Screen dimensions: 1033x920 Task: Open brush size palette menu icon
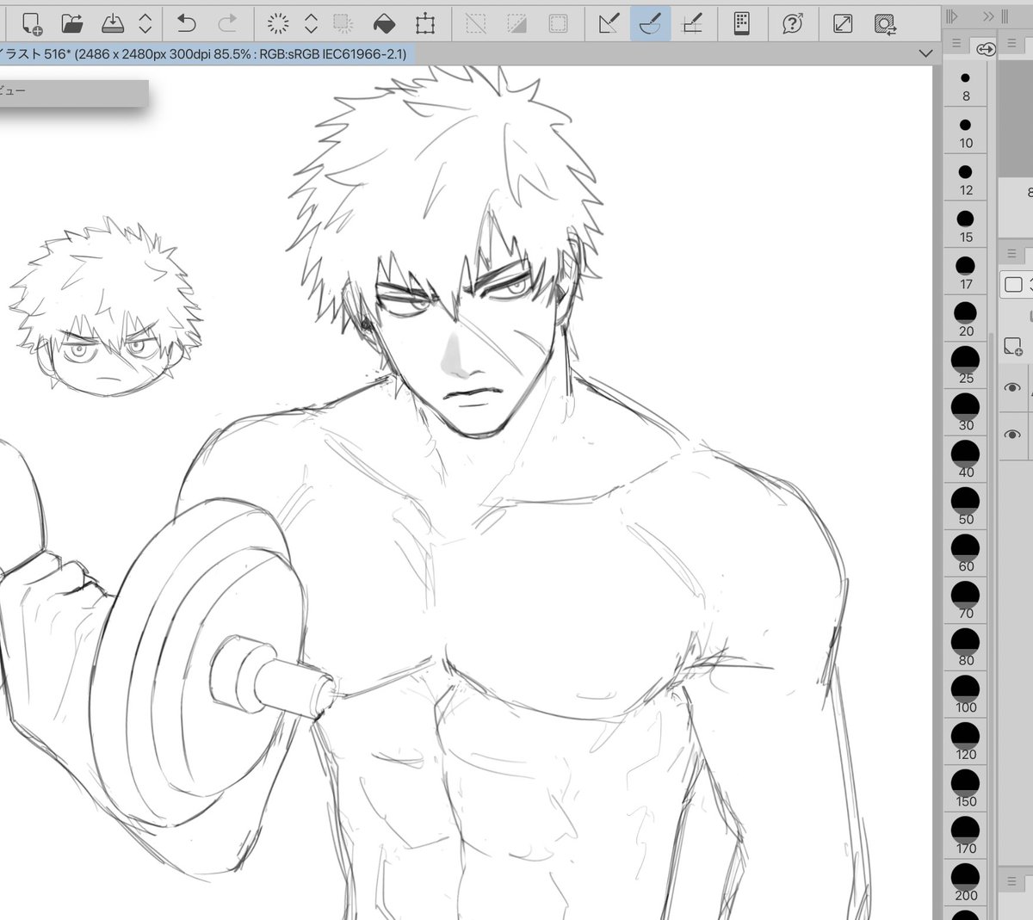[x=956, y=43]
